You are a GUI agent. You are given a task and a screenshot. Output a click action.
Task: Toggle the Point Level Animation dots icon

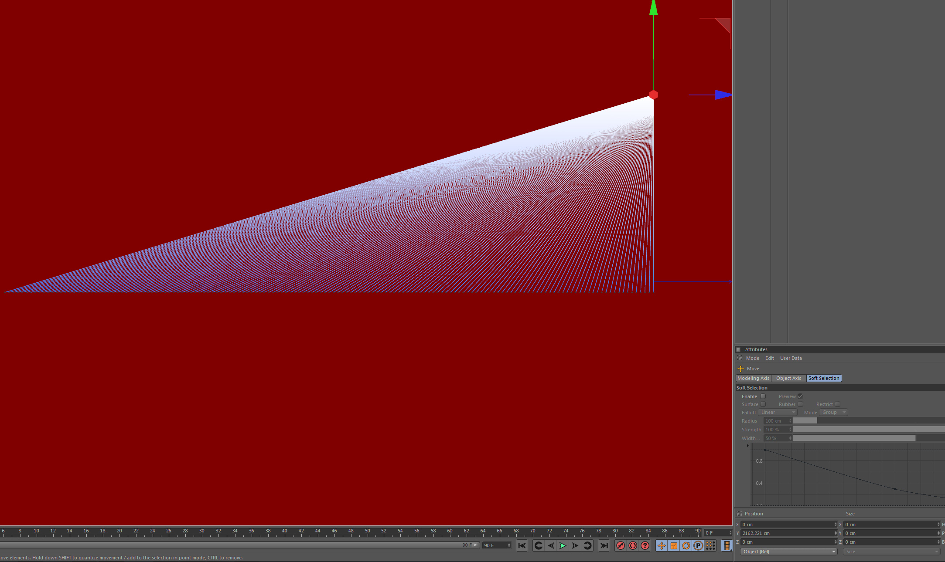pos(710,545)
